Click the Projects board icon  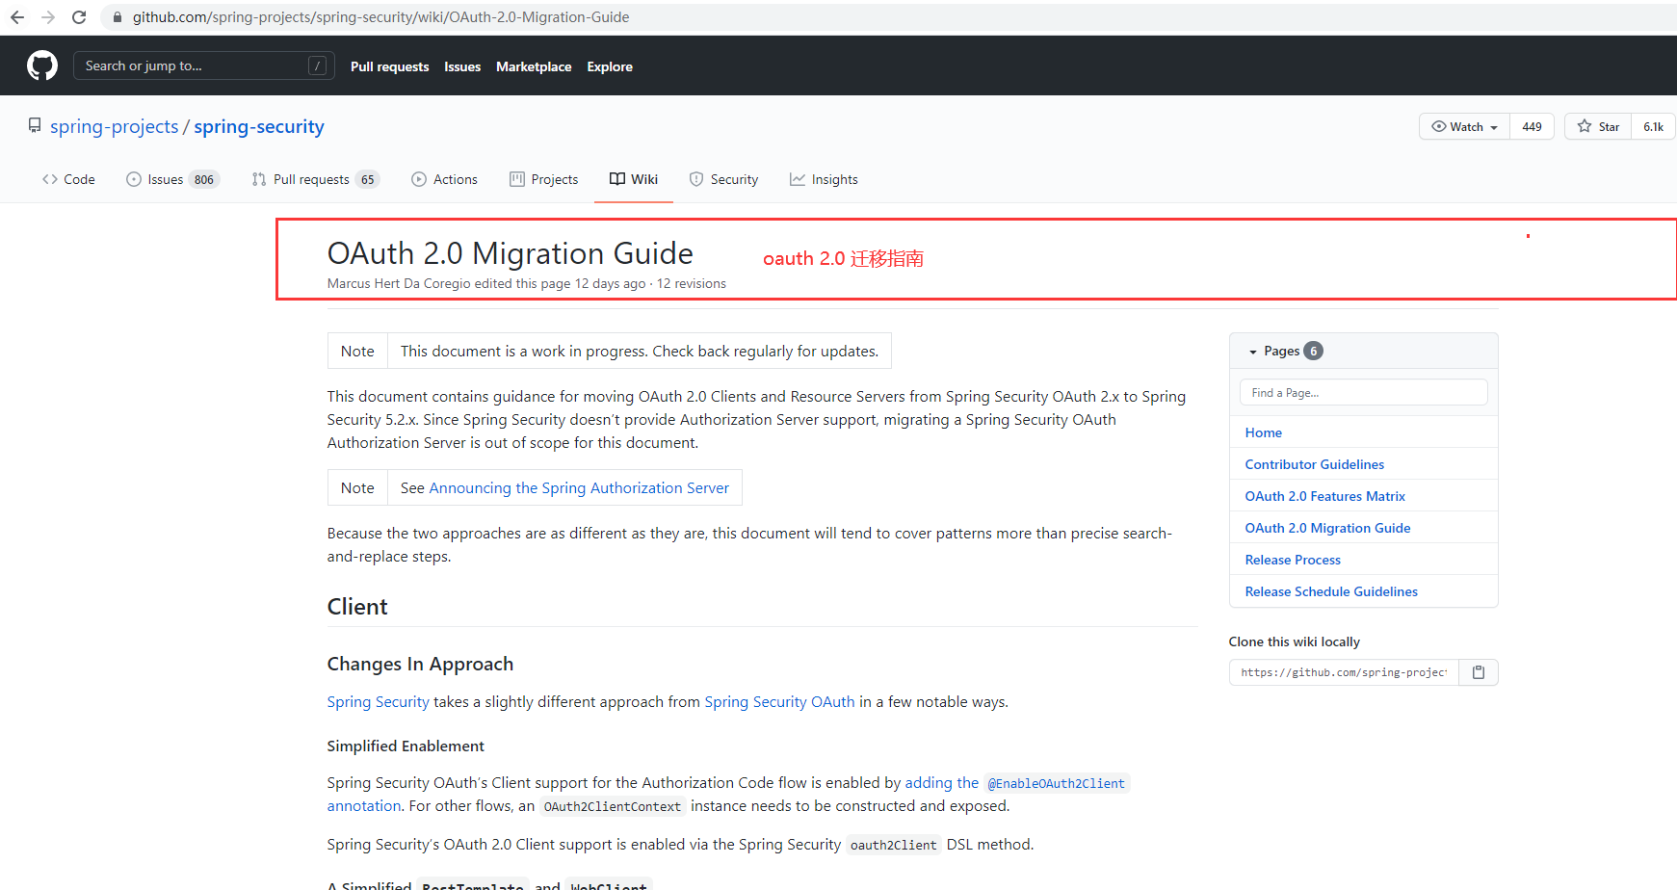pyautogui.click(x=517, y=179)
